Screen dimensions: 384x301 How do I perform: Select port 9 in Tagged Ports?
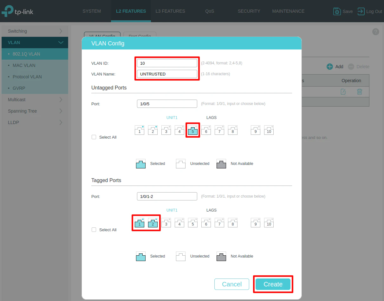coord(256,223)
